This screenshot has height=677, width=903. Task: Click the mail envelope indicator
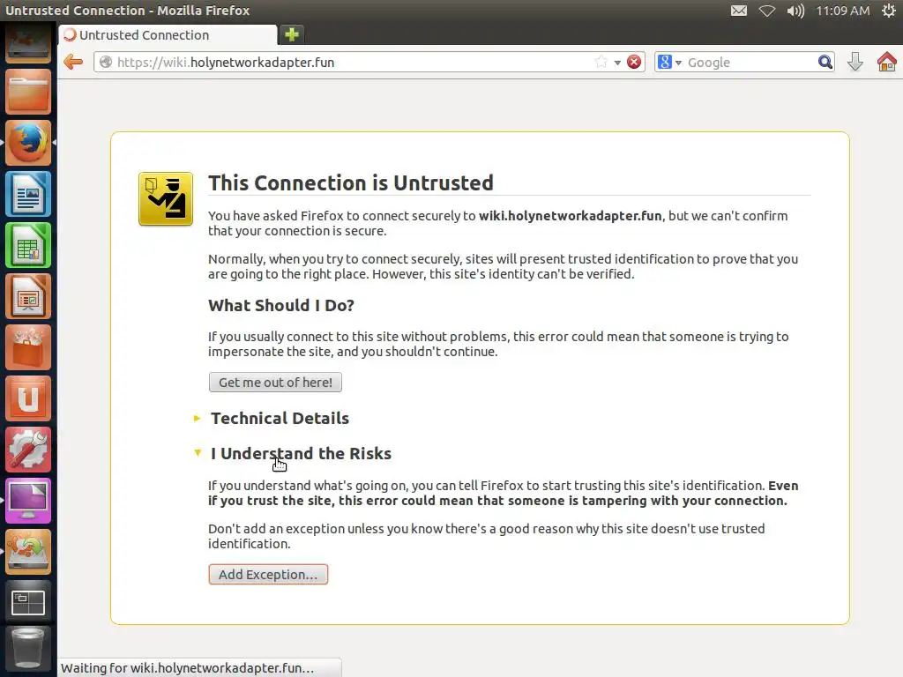[x=739, y=11]
